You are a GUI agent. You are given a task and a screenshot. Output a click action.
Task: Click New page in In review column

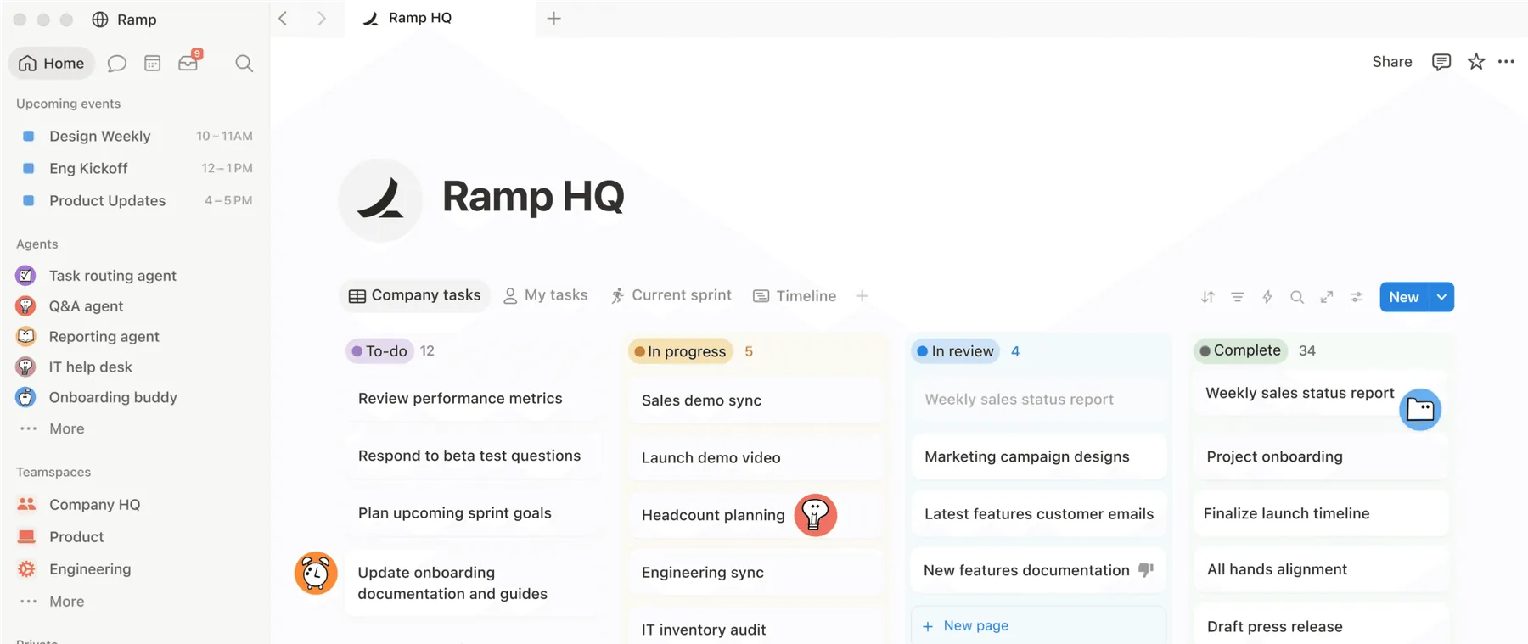[x=1037, y=625]
